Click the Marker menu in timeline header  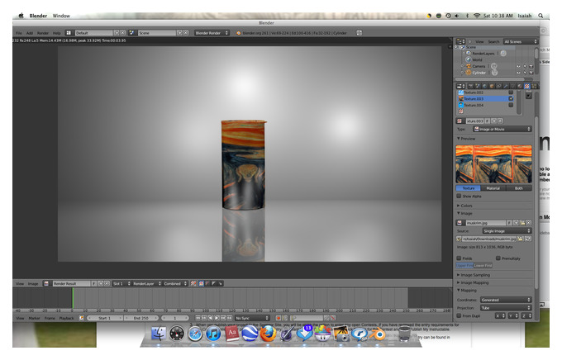(x=34, y=318)
